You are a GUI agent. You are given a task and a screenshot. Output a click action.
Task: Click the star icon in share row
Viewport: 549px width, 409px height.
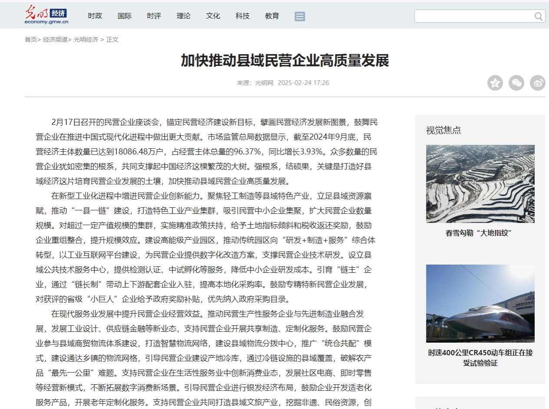pos(495,82)
